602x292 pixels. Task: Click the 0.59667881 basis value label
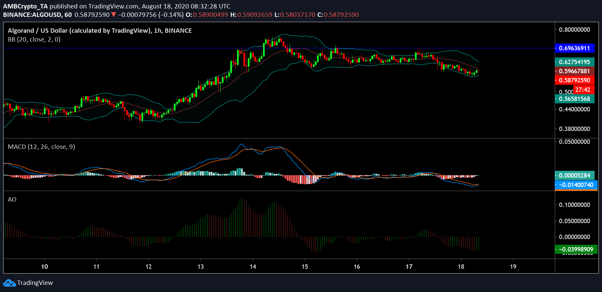[x=575, y=71]
